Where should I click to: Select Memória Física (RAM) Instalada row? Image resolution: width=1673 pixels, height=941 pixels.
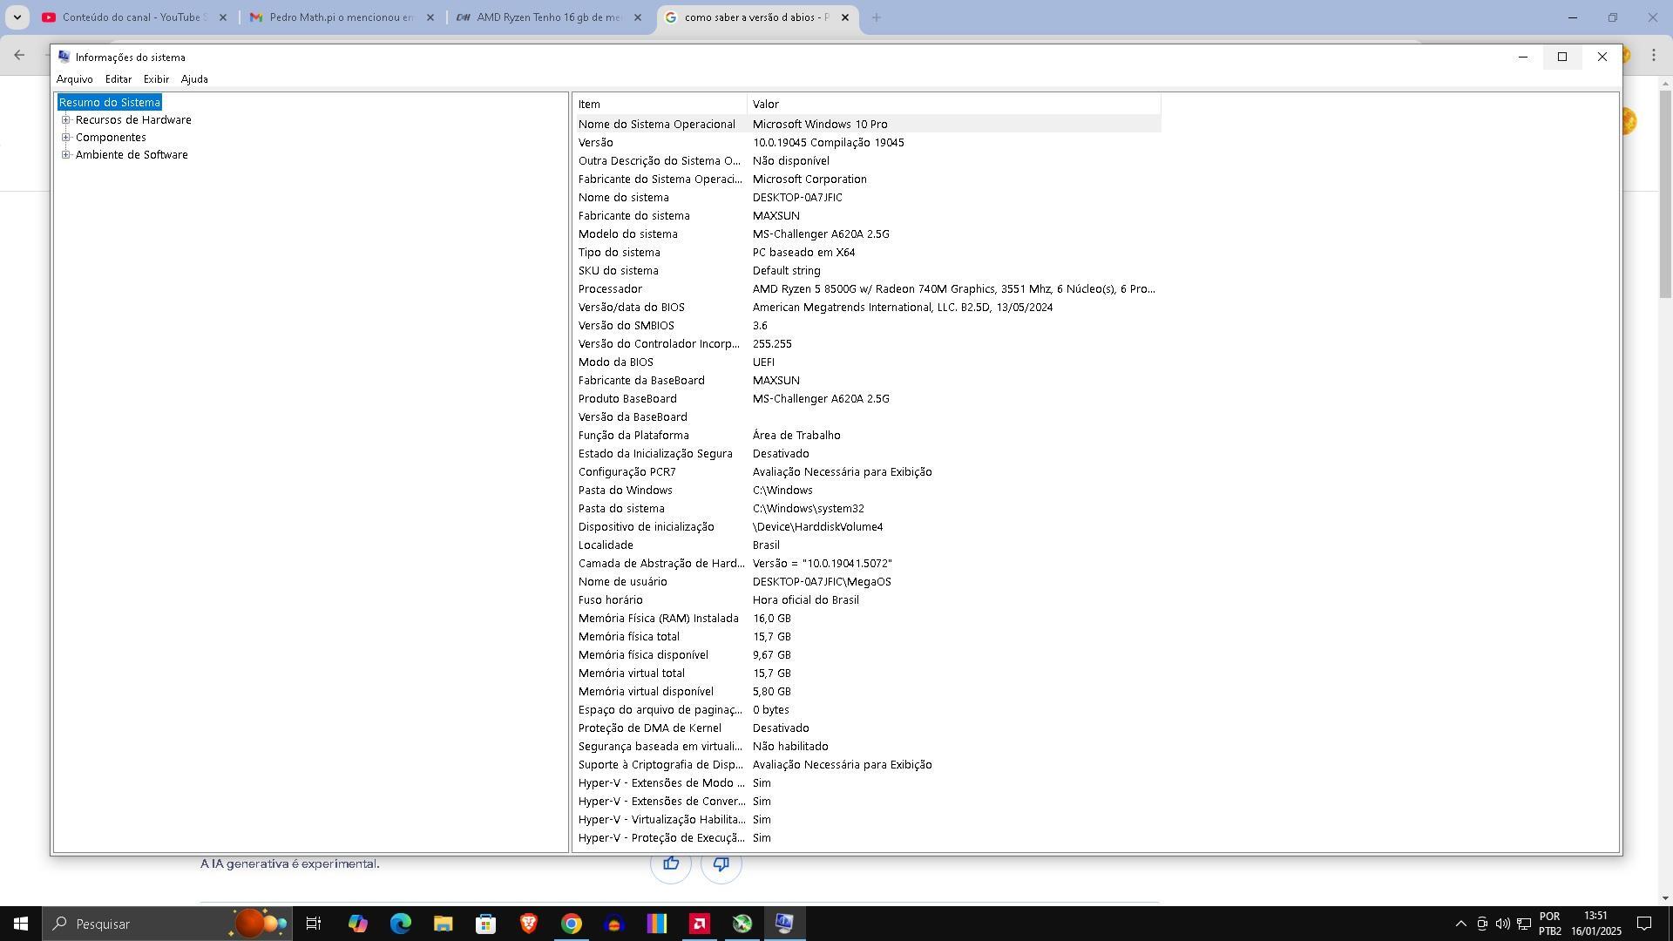(868, 619)
